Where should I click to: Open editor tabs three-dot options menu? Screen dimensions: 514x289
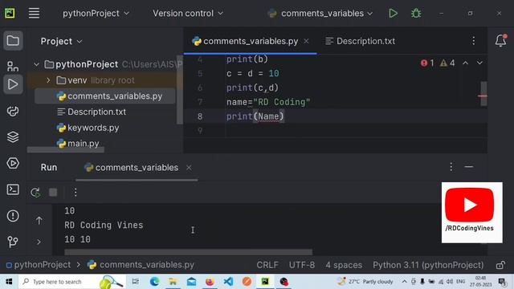(x=473, y=41)
